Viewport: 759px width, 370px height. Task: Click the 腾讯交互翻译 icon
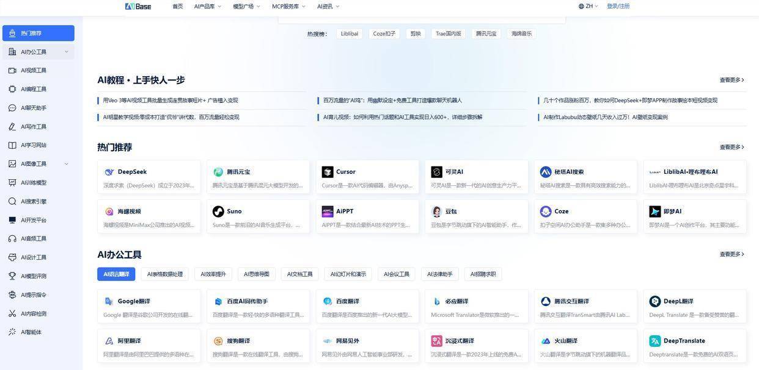coord(546,301)
